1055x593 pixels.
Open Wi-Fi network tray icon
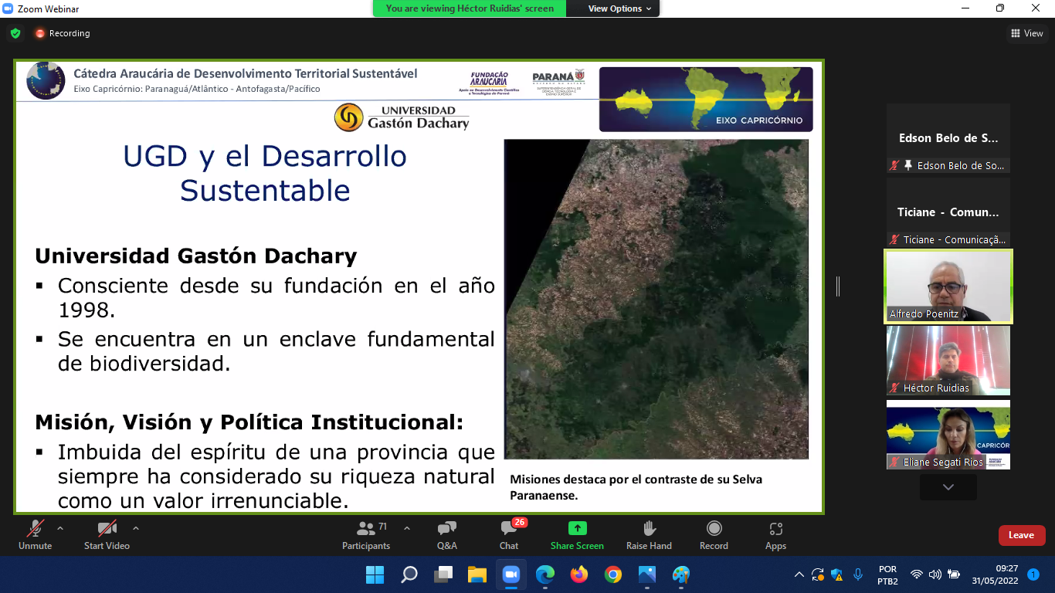tap(917, 574)
